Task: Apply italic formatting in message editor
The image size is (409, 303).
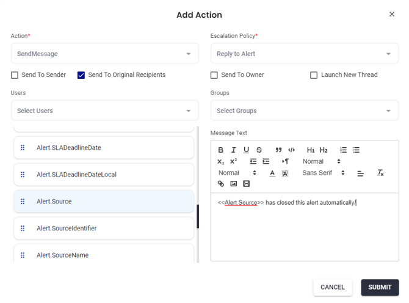Action: coord(234,150)
